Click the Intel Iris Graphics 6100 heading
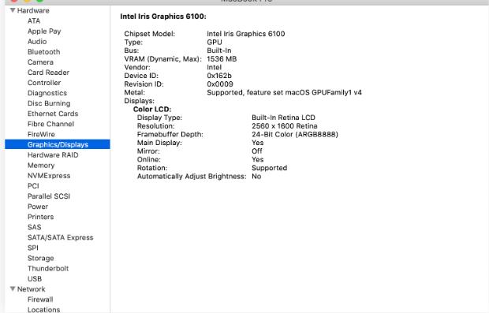This screenshot has width=489, height=313. pyautogui.click(x=163, y=17)
